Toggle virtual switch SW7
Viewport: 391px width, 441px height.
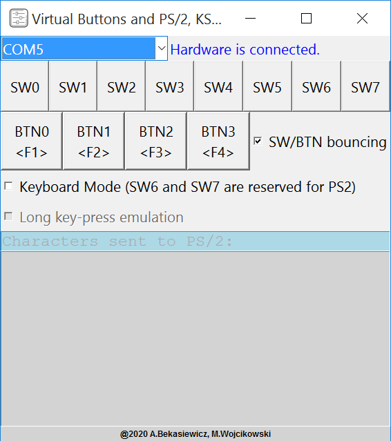click(x=365, y=86)
